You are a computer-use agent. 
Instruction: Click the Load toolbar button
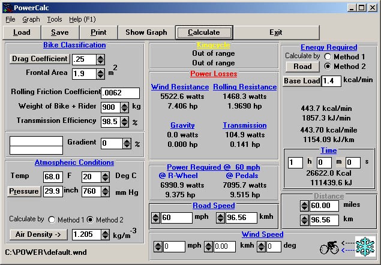22,32
